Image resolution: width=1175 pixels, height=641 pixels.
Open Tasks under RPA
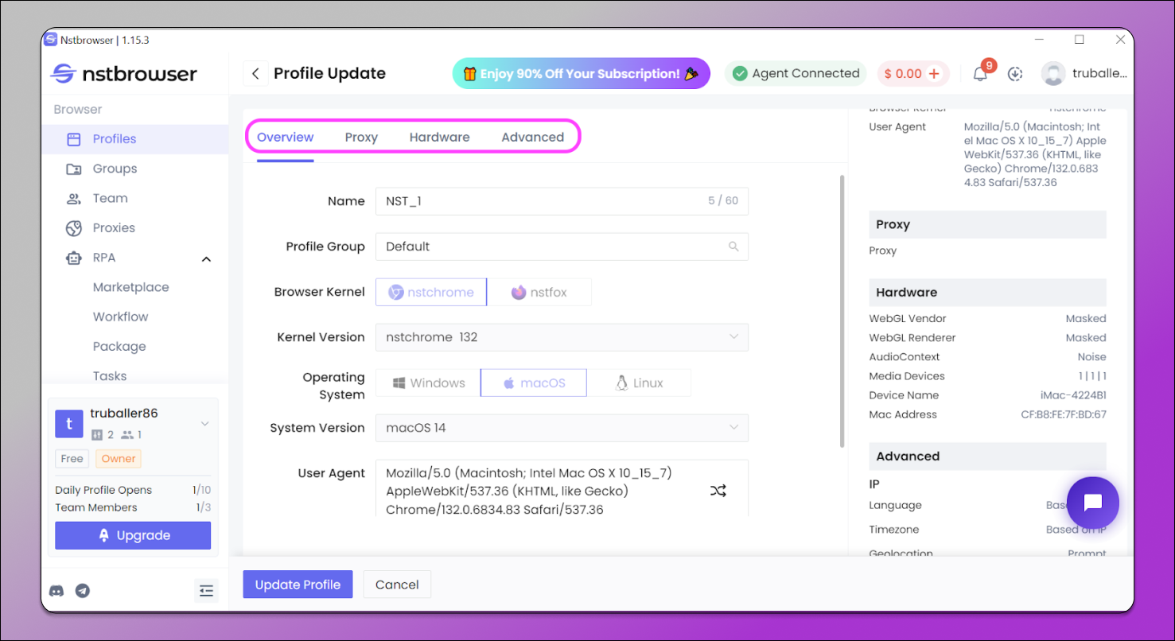pos(110,376)
